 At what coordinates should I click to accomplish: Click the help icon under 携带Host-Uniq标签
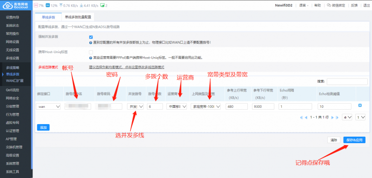[91, 58]
